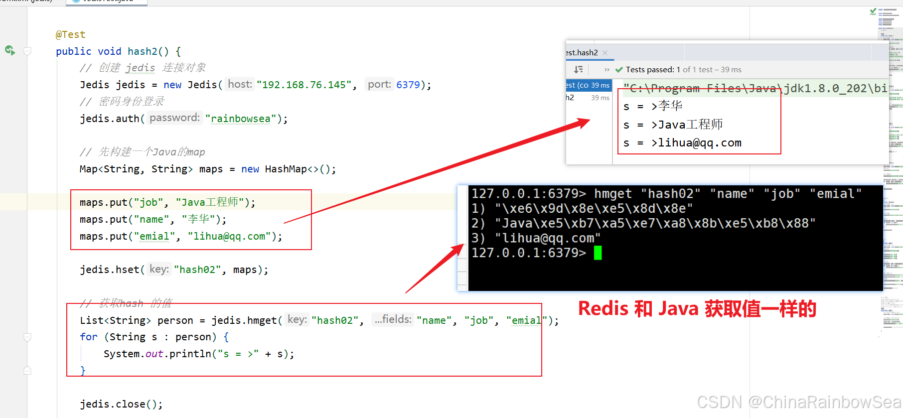Click the host: parameter hint
The image size is (903, 418).
pos(240,84)
